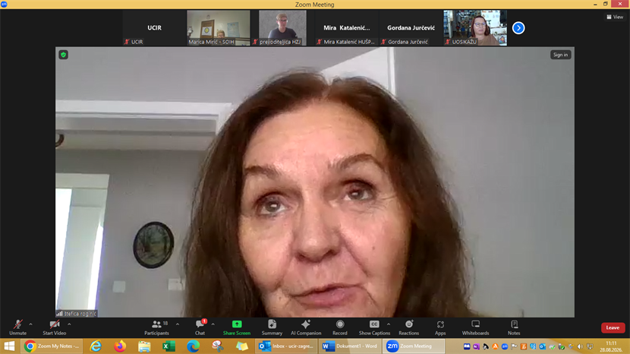Show next participants with blue arrow

[x=518, y=28]
